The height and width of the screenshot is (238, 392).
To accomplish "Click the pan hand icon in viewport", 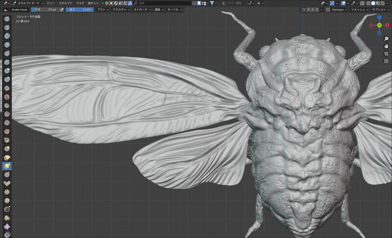I will pyautogui.click(x=387, y=46).
